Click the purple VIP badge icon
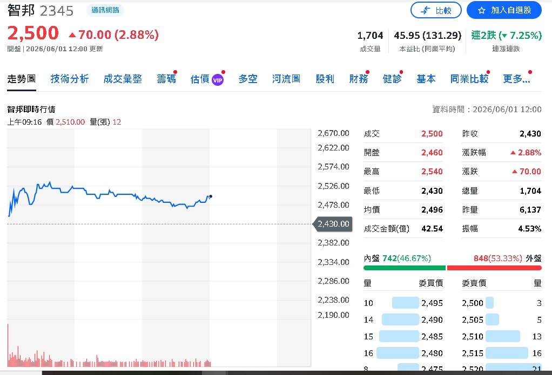The image size is (552, 375). (x=218, y=80)
